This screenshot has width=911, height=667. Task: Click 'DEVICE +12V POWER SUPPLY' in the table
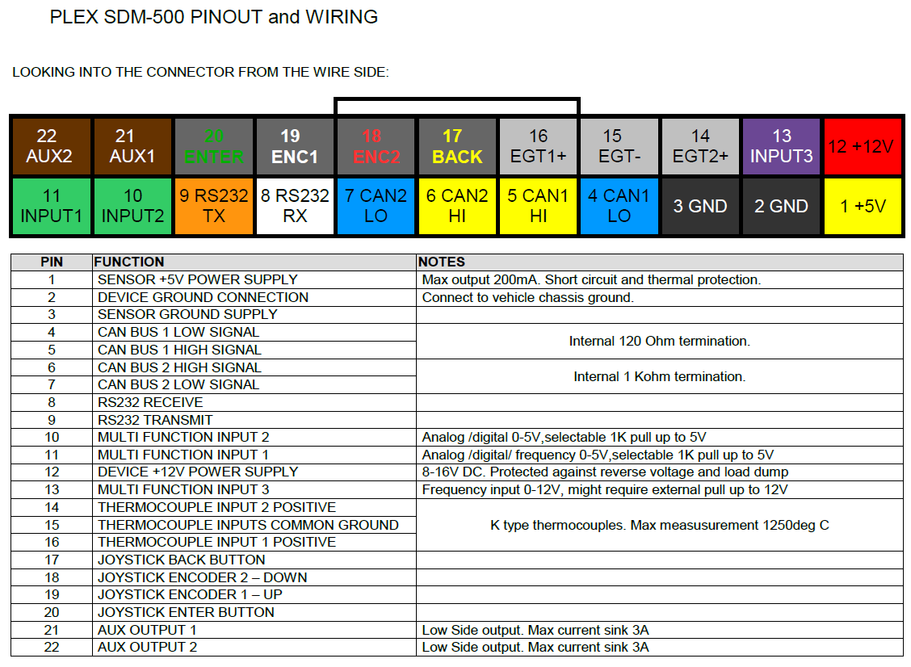[198, 472]
